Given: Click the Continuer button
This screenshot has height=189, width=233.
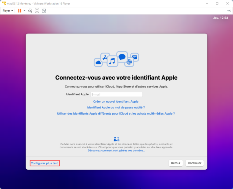Looking at the screenshot, I should (194, 163).
